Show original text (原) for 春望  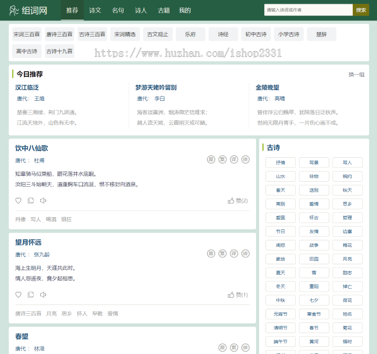click(222, 347)
